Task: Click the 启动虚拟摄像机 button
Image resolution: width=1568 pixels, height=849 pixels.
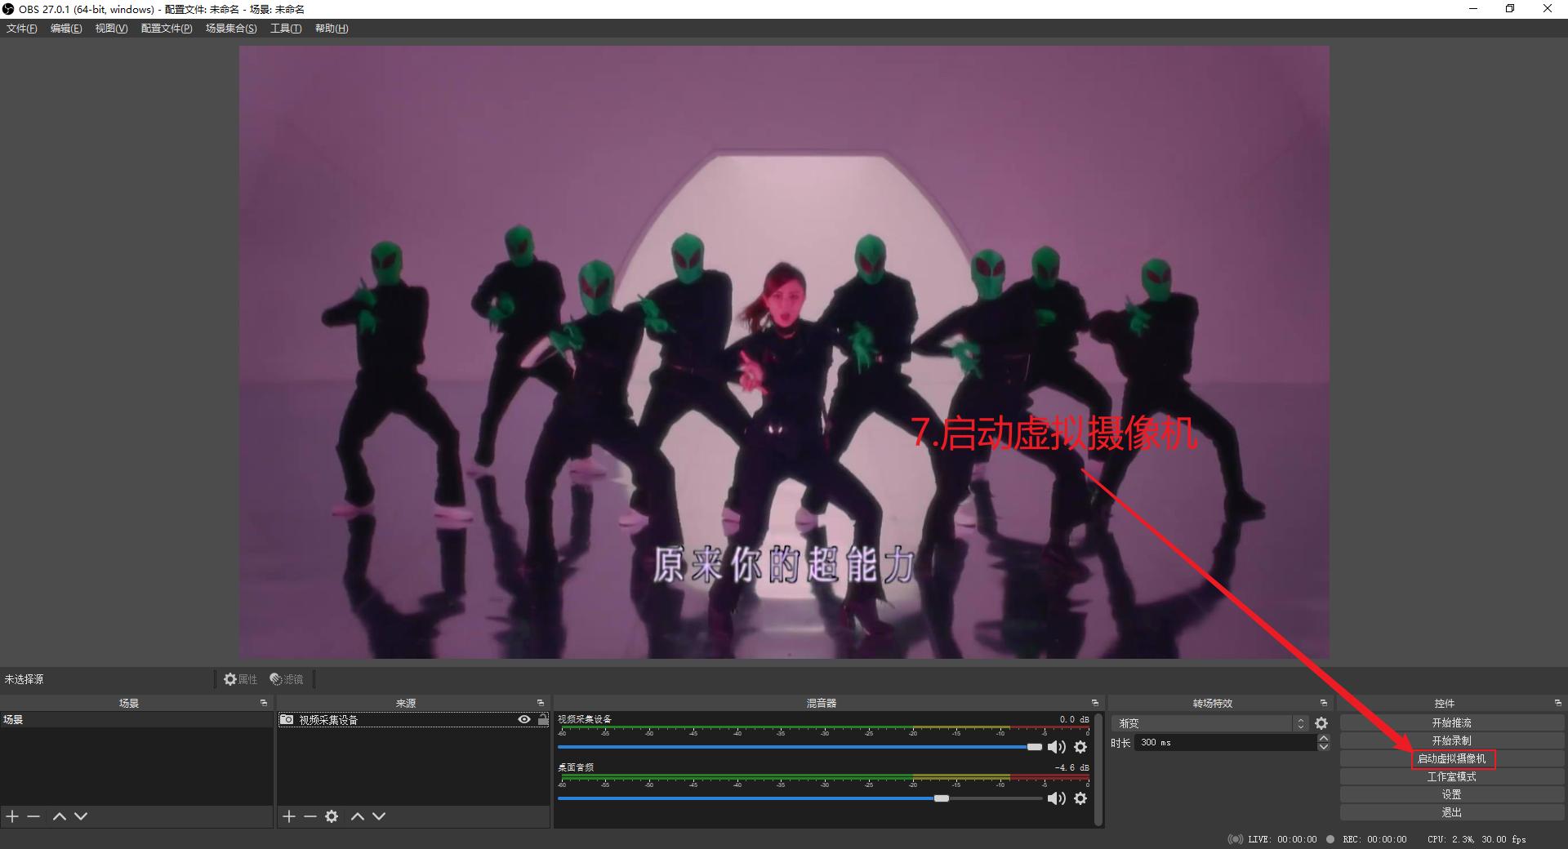Action: [x=1451, y=759]
